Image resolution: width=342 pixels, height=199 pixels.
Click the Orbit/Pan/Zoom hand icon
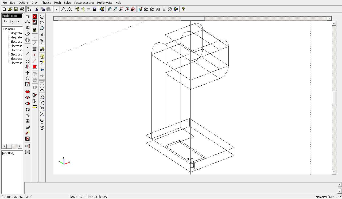pyautogui.click(x=42, y=22)
